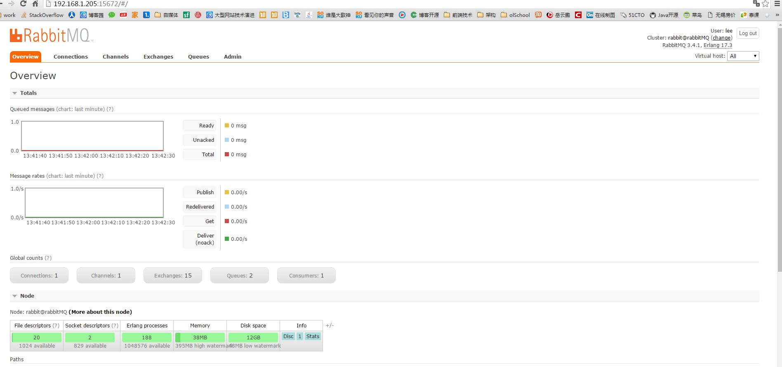
Task: Open the 菜鸟 bookmark
Action: pyautogui.click(x=692, y=15)
